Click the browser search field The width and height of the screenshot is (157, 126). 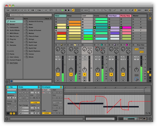(x=31, y=15)
